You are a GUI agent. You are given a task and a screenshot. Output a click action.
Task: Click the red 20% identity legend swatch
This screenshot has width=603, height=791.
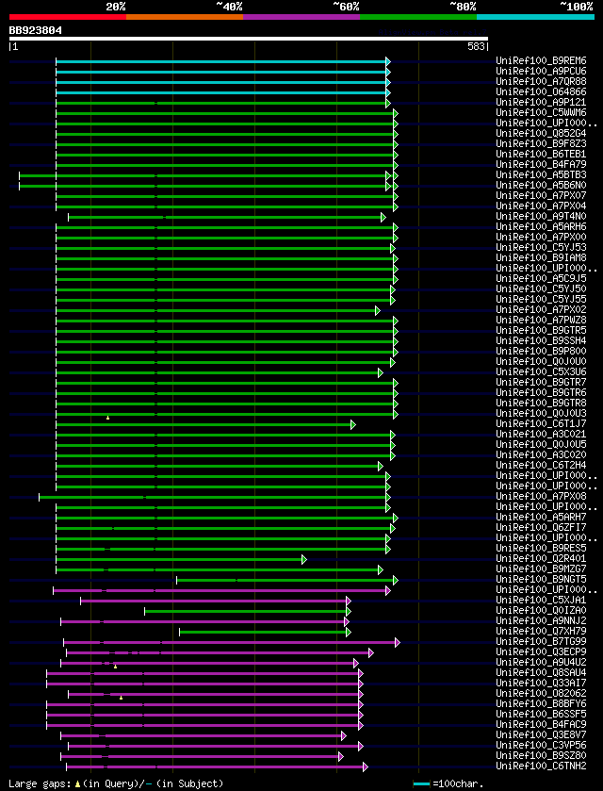(x=68, y=17)
